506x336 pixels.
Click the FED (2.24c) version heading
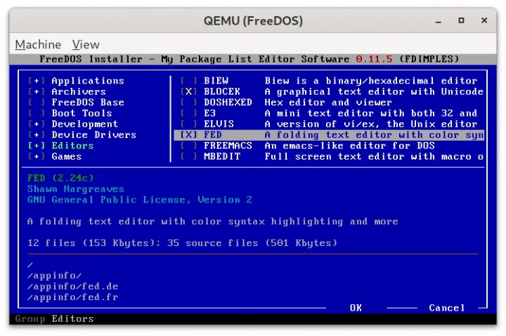tap(60, 178)
